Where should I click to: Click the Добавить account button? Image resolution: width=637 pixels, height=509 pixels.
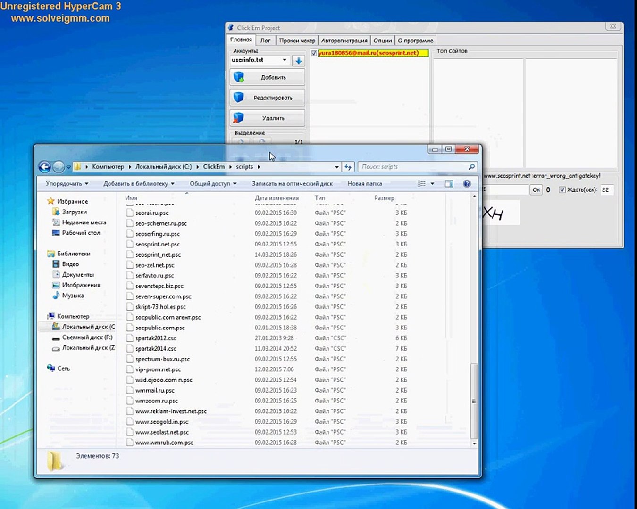click(268, 77)
